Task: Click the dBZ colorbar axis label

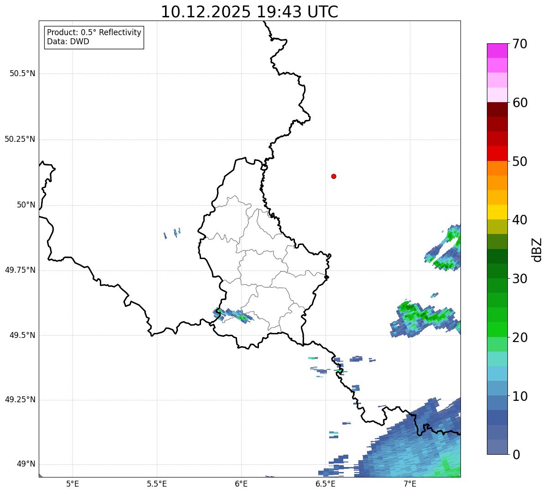Action: coord(537,249)
